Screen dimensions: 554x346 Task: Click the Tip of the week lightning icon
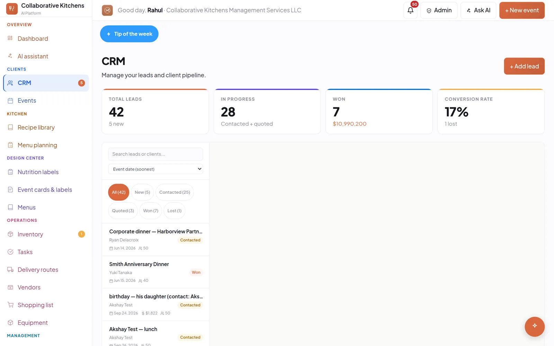click(109, 34)
